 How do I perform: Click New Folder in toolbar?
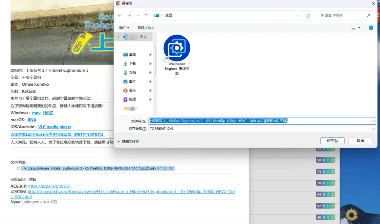pos(146,28)
